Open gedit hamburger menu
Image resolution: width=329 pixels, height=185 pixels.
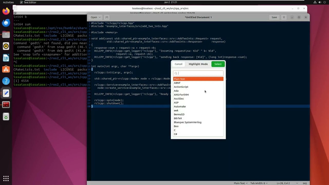(x=284, y=17)
